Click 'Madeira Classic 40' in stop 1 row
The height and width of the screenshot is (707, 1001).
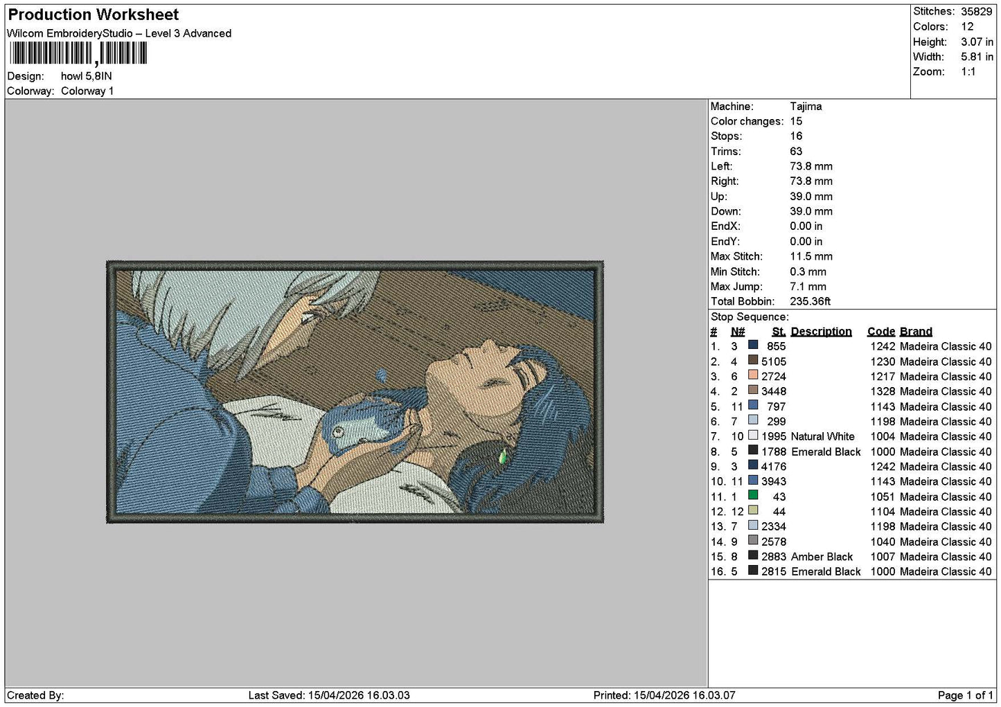tap(946, 347)
